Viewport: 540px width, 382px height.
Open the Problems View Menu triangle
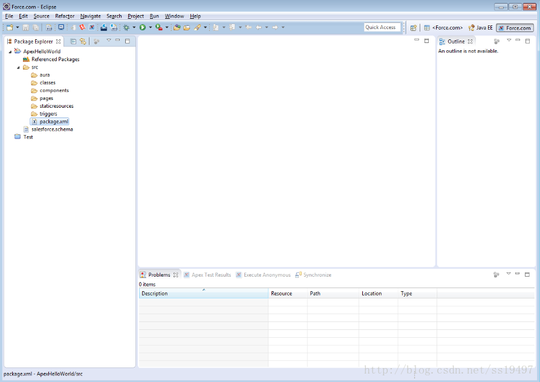point(509,274)
